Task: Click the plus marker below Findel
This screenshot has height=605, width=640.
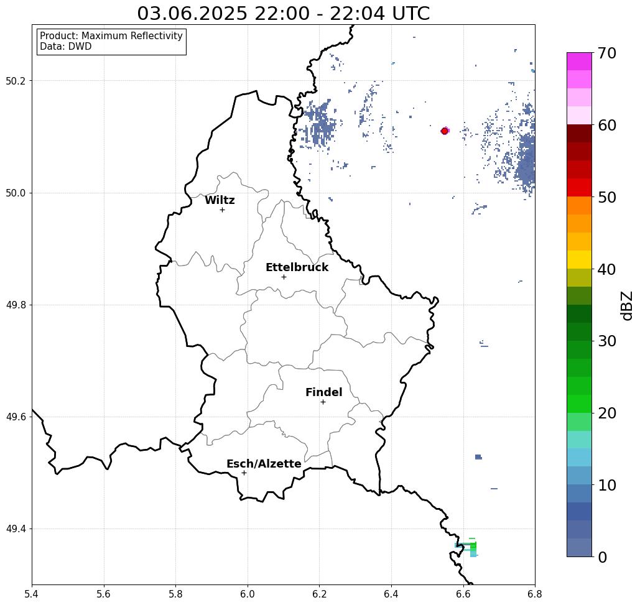Action: (x=323, y=402)
